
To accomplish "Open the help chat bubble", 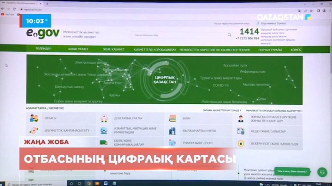I will (x=292, y=171).
